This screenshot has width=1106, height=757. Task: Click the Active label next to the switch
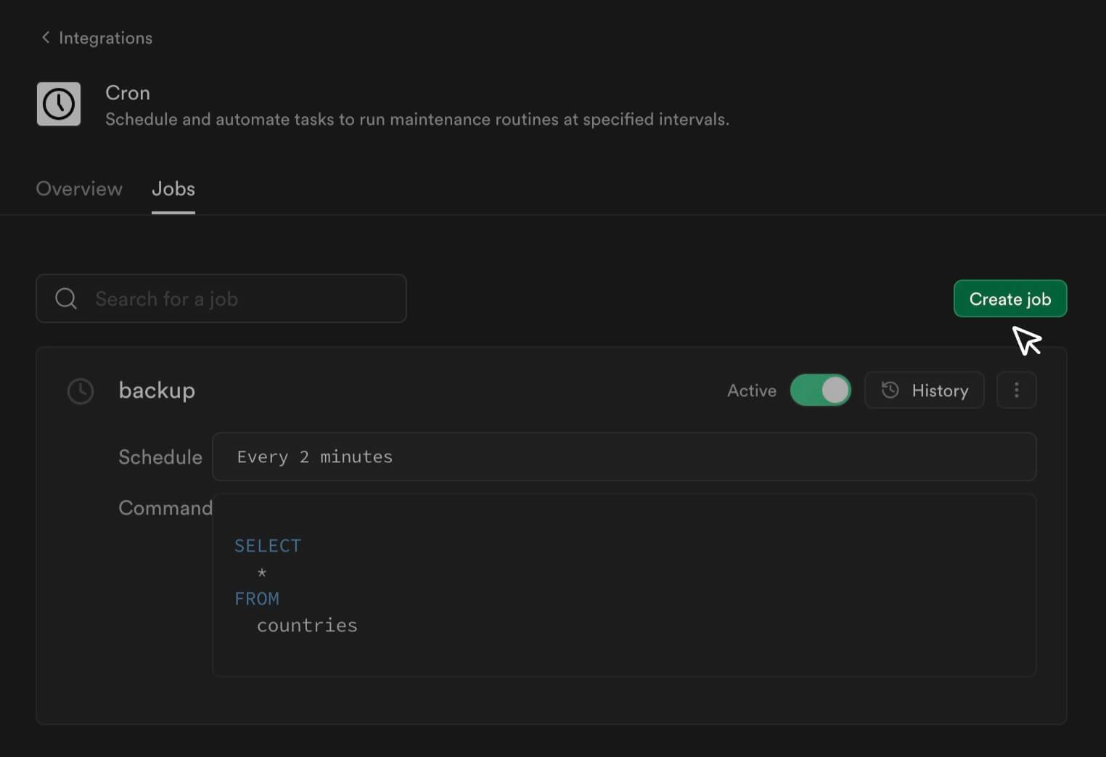point(751,391)
